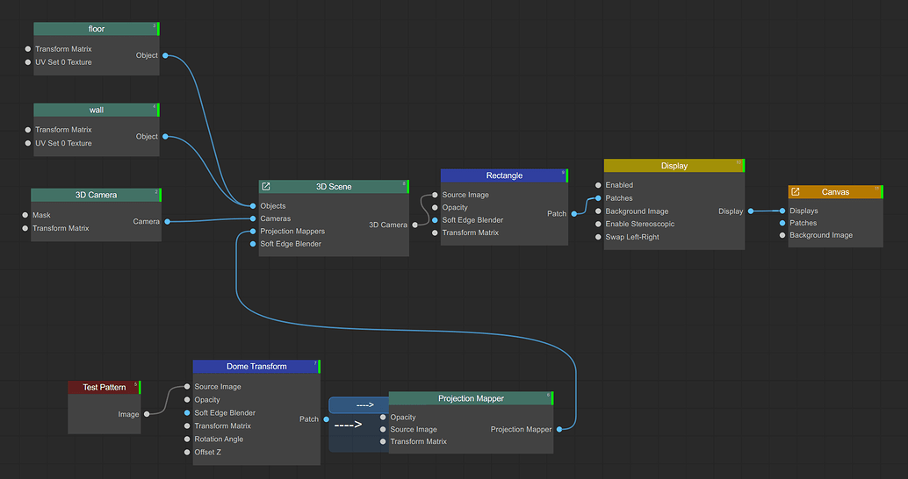Click the floor node's Transform Matrix input port
Viewport: 908px width, 479px height.
pos(28,49)
